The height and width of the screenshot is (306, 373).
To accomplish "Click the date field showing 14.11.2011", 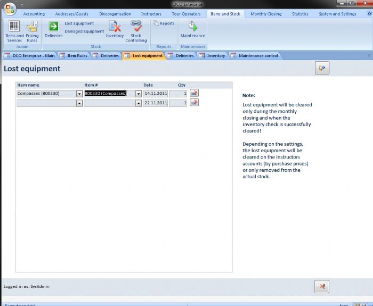I will coord(156,94).
